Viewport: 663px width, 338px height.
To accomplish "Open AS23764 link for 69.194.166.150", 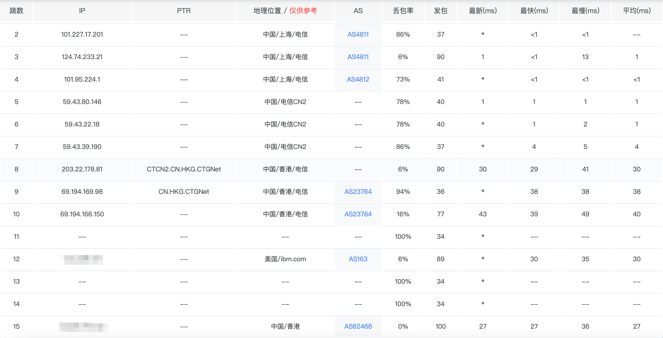I will coord(358,214).
